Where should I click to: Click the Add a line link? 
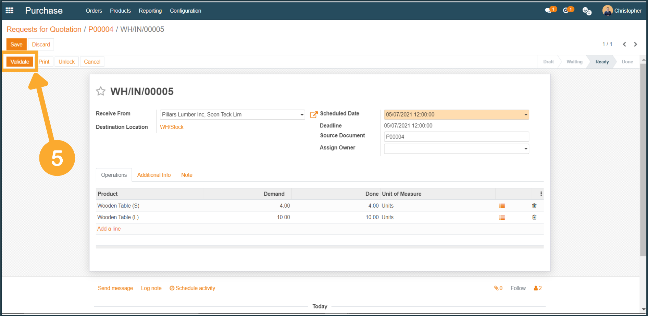tap(109, 229)
